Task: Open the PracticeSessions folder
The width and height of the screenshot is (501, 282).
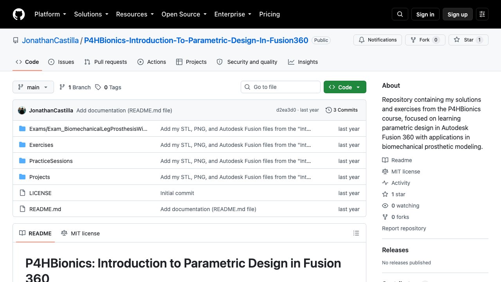Action: 51,161
